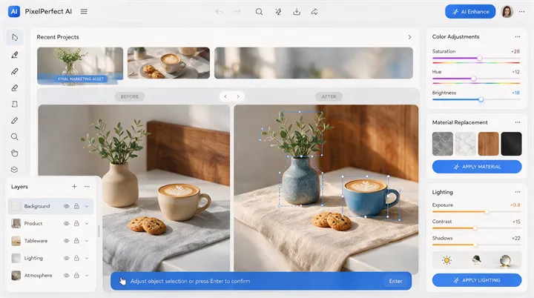Adjust the Saturation slider handle
Image resolution: width=534 pixels, height=298 pixels.
click(x=480, y=59)
